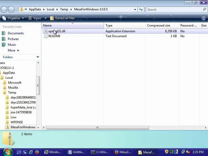Click Switch between windows quick launch icon

(x=25, y=152)
